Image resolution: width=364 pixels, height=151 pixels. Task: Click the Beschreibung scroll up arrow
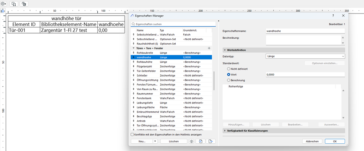[343, 38]
